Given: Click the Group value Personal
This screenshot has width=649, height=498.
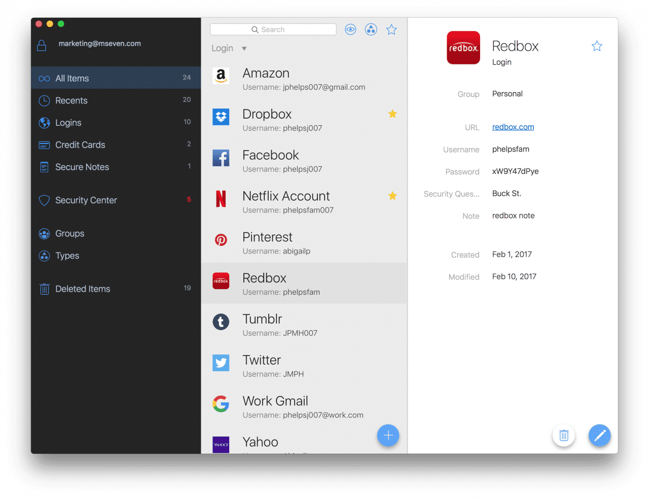Looking at the screenshot, I should pos(508,94).
